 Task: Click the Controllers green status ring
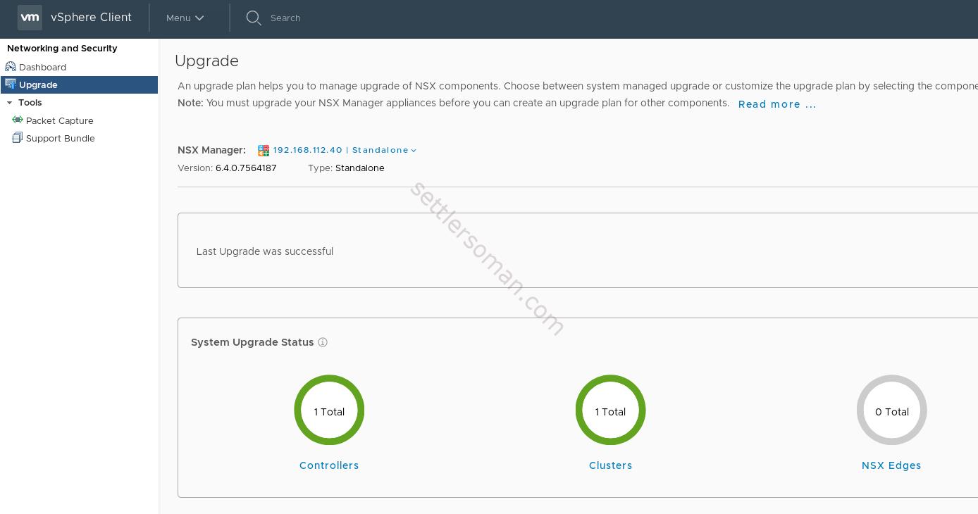pyautogui.click(x=329, y=379)
